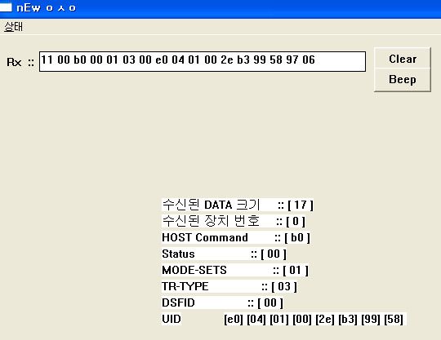This screenshot has width=441, height=340.
Task: Click the window title 'nEw ㅇㅅㅇ'
Action: 46,8
